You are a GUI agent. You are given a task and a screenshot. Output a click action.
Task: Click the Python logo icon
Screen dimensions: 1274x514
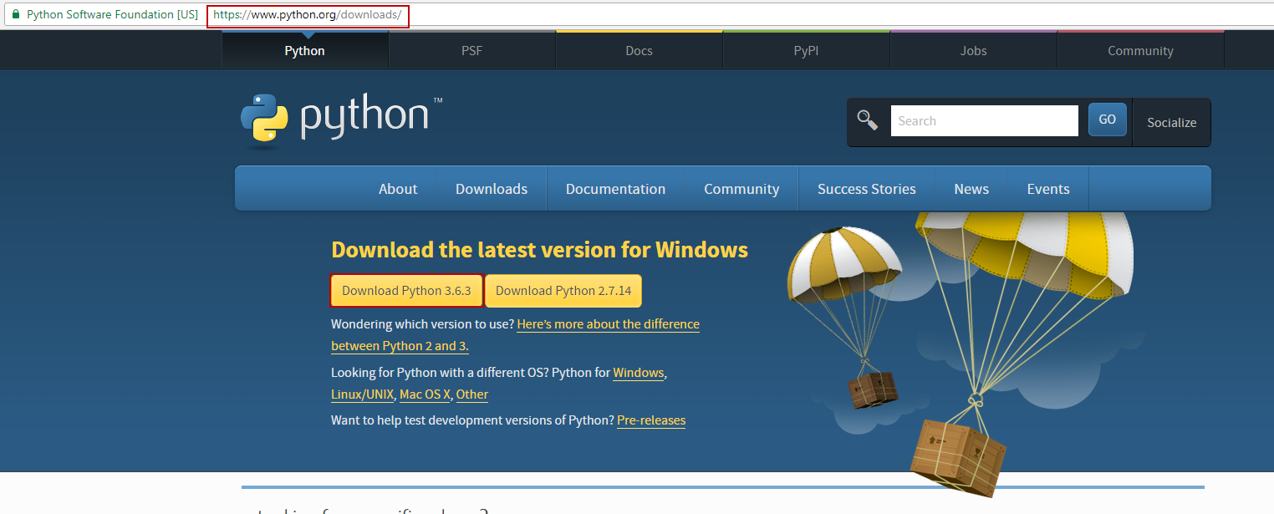point(264,120)
